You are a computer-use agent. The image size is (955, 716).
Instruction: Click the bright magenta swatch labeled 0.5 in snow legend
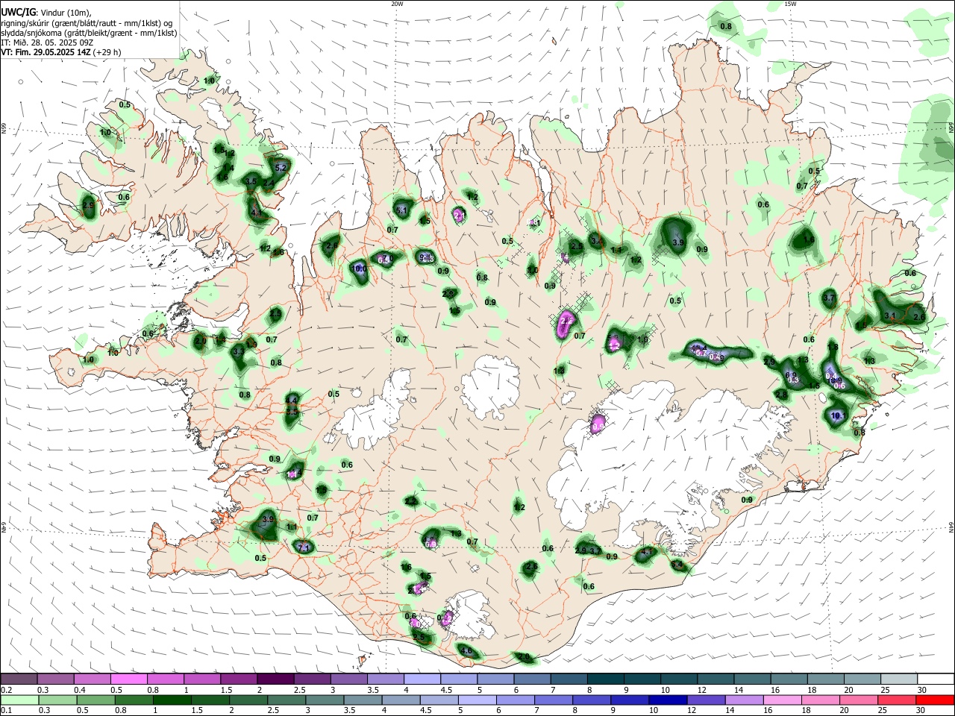tap(129, 679)
